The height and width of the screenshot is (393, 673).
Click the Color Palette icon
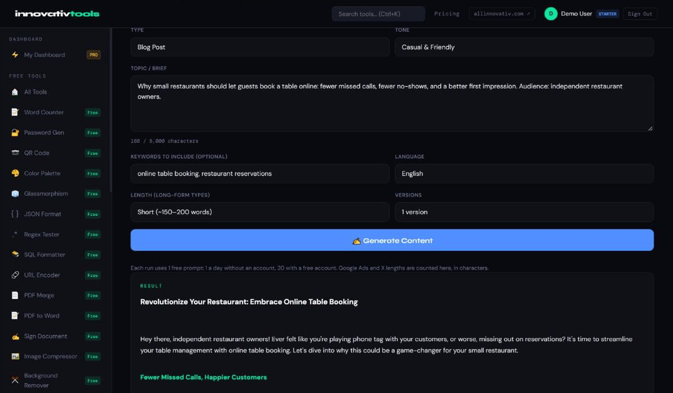pyautogui.click(x=15, y=173)
